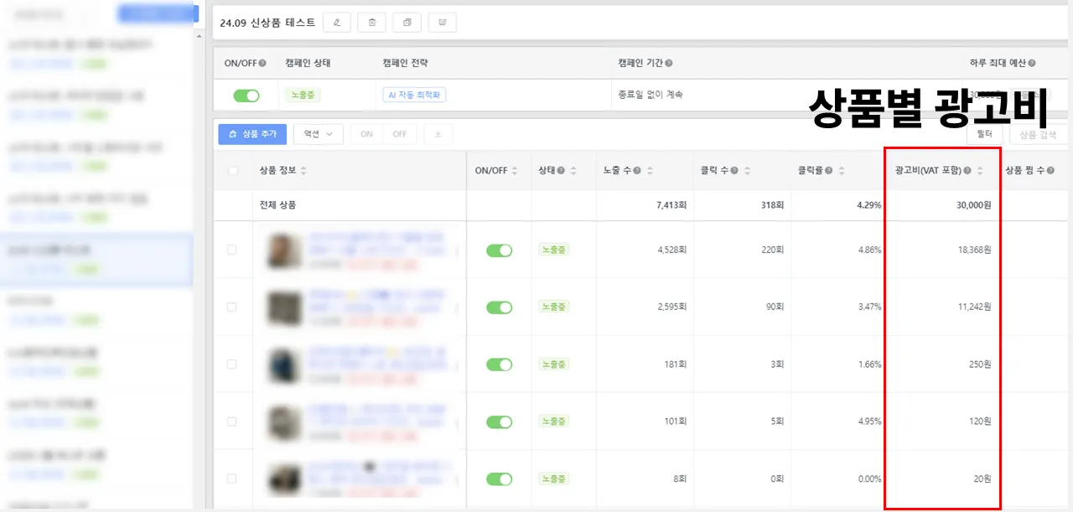Click the 3.47% click rate cell

pos(869,307)
